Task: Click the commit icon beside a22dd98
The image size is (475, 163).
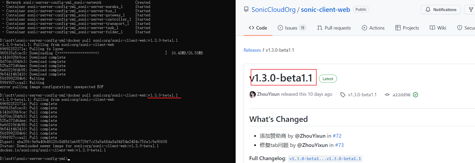Action: (x=387, y=95)
